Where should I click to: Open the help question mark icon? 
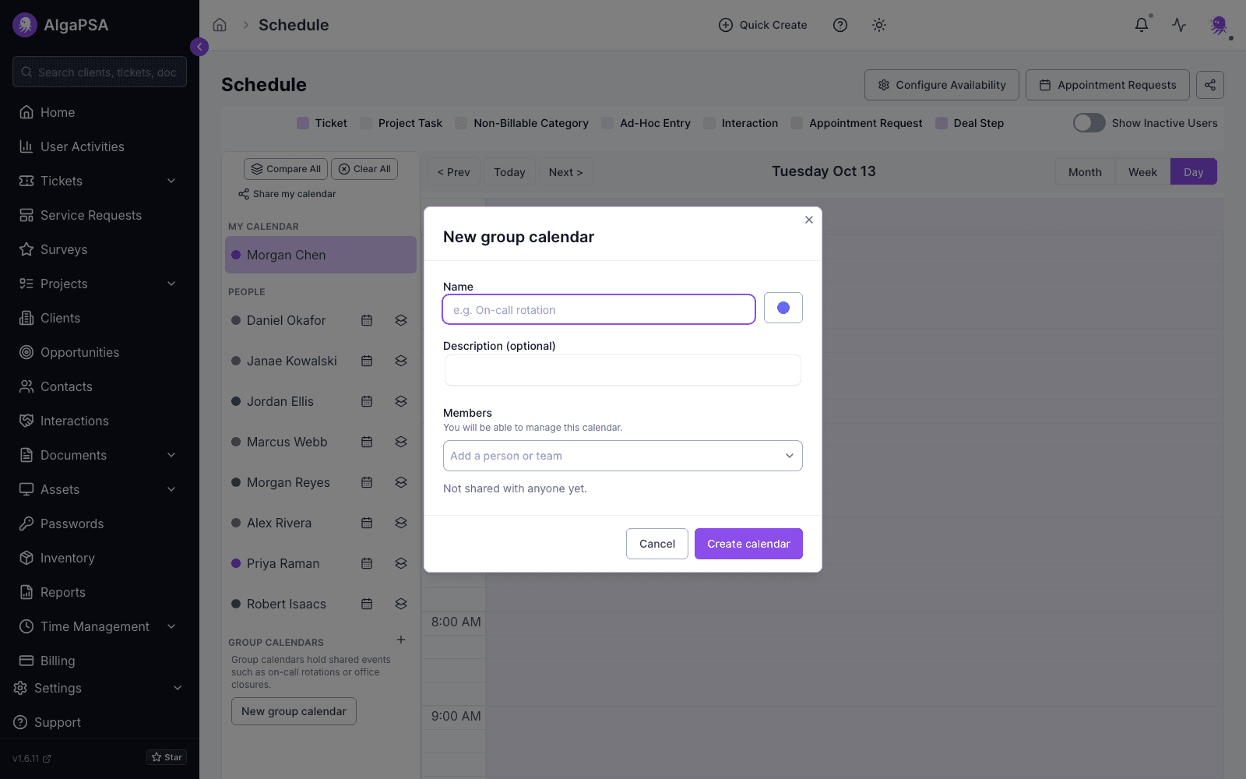coord(840,25)
